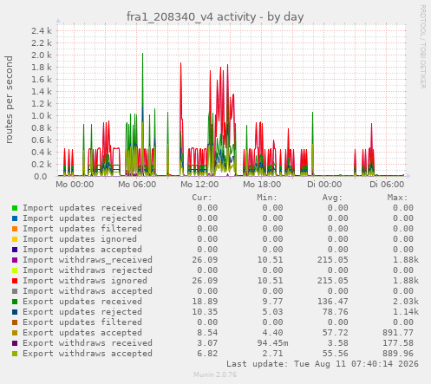Click the 'Import withdraws_received' legend label
Image resolution: width=431 pixels, height=384 pixels.
pyautogui.click(x=88, y=260)
